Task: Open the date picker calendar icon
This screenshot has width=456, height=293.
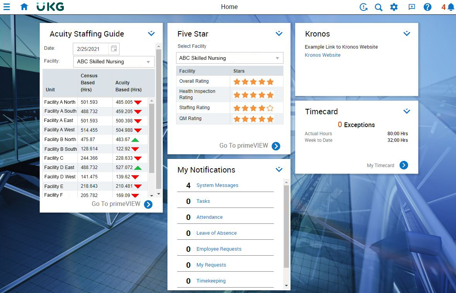Action: coord(114,49)
